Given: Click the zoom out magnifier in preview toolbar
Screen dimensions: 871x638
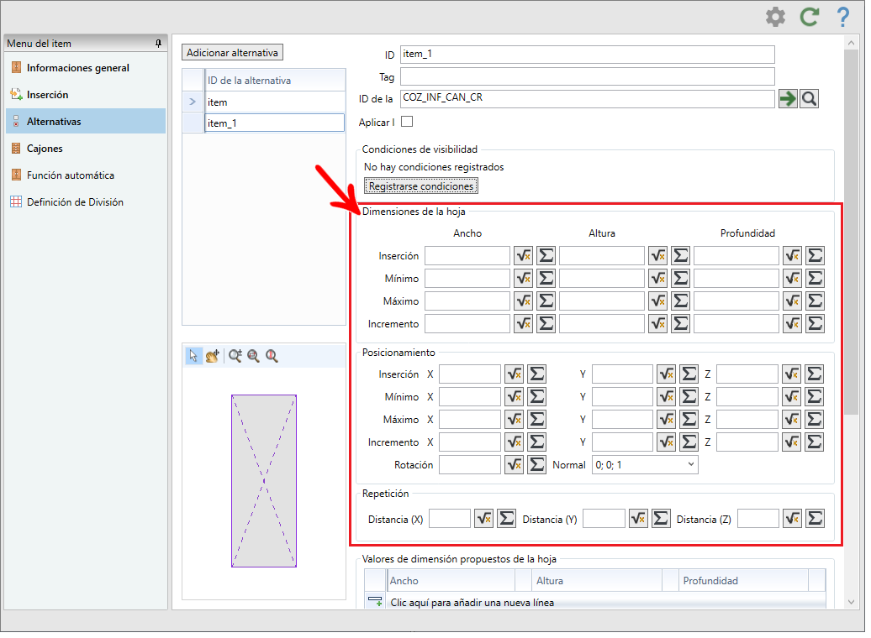Looking at the screenshot, I should tap(253, 356).
